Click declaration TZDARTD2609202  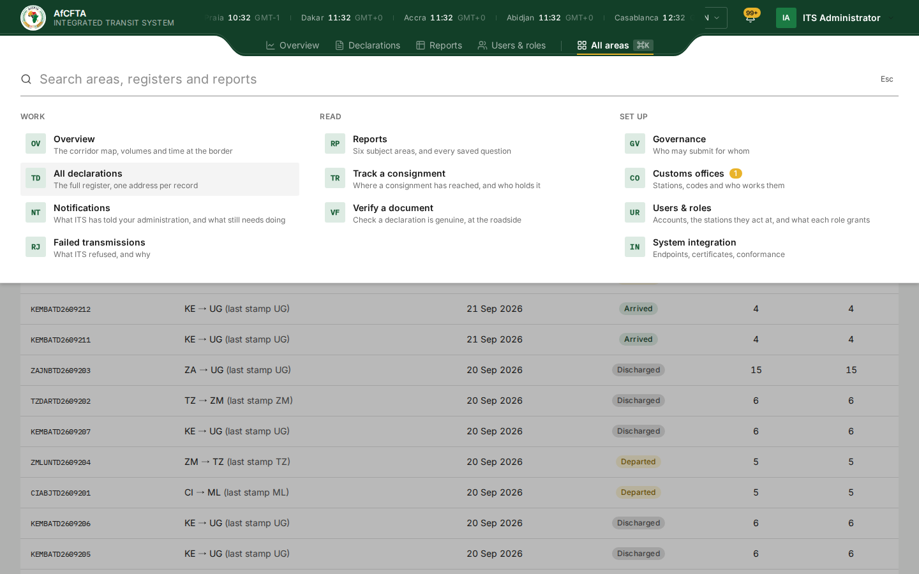click(61, 401)
